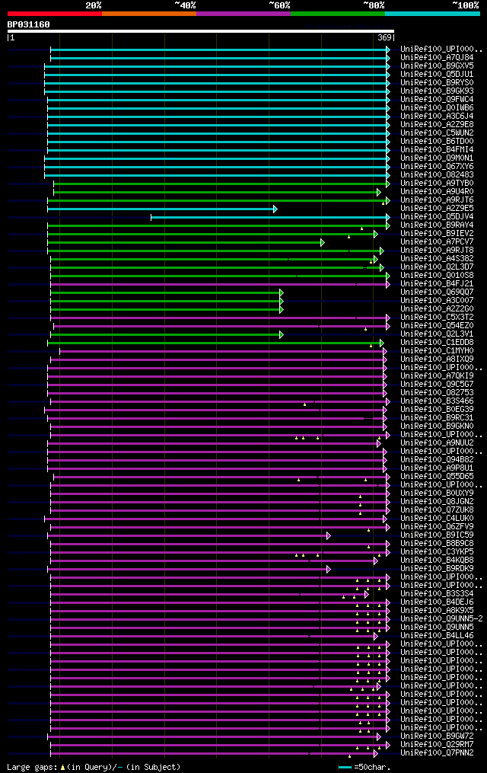Click arrowhead ending the B9GW72 alignment bar
This screenshot has height=773, width=487.
[379, 737]
